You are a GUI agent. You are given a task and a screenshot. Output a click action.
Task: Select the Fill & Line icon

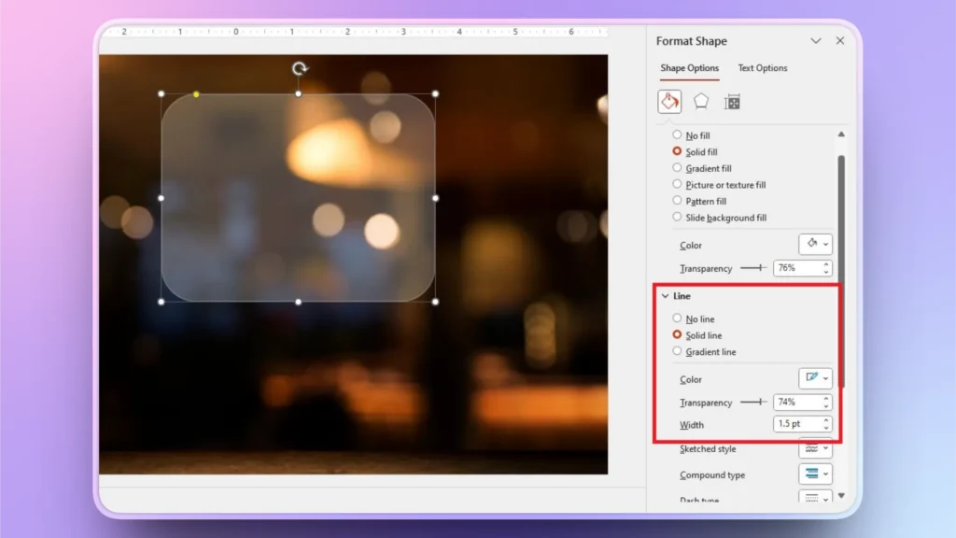click(x=668, y=101)
